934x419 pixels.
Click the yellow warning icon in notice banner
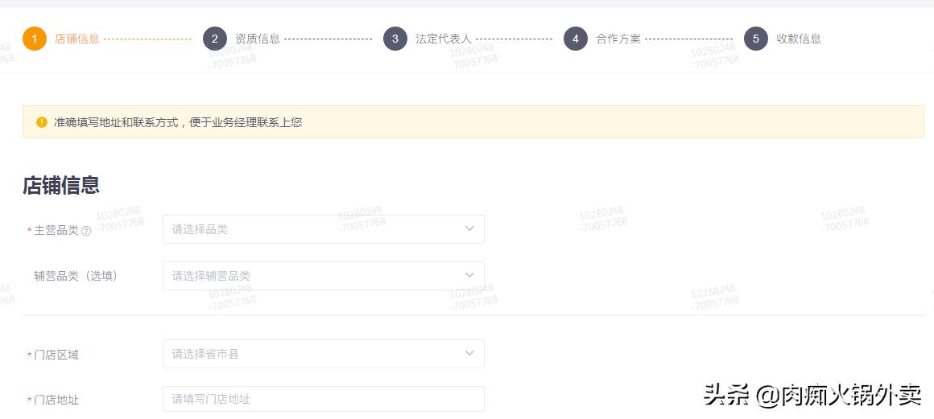(42, 122)
